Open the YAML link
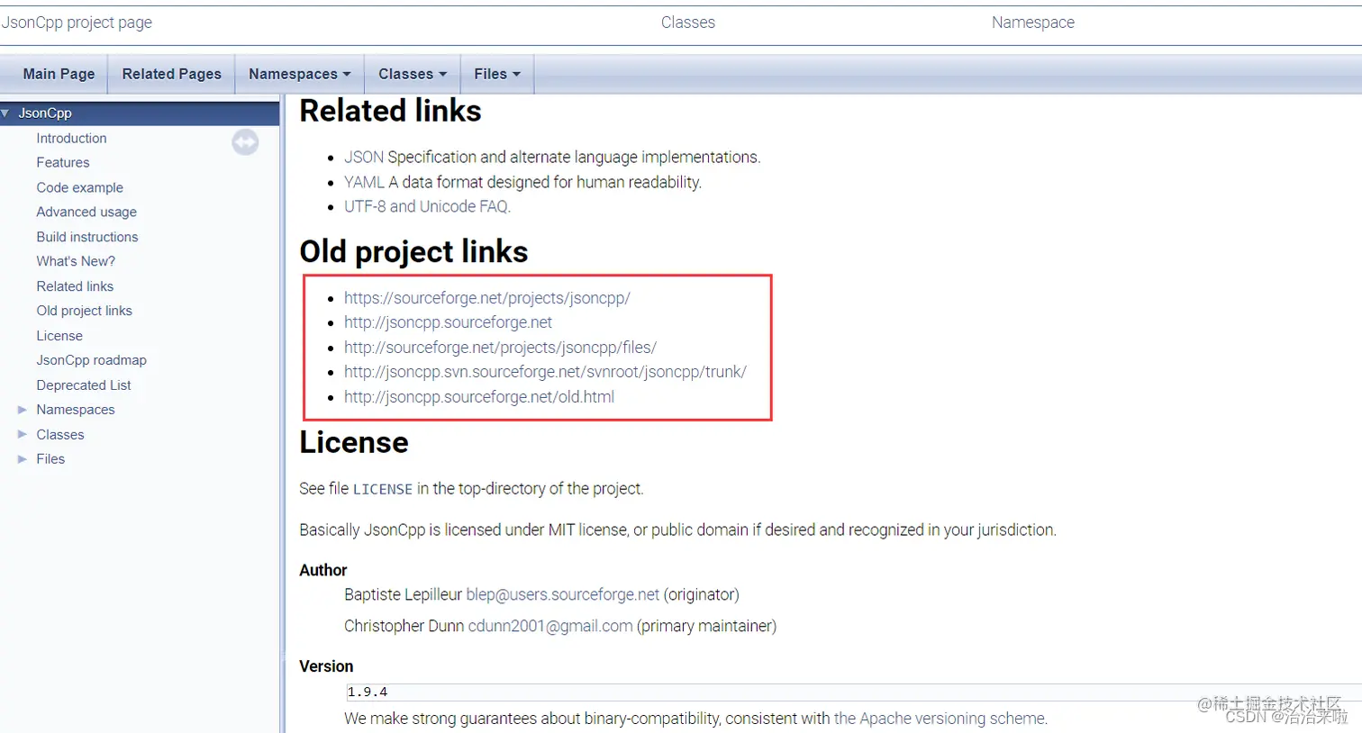 (364, 182)
